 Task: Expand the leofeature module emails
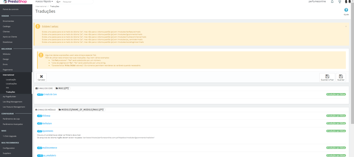point(47,123)
